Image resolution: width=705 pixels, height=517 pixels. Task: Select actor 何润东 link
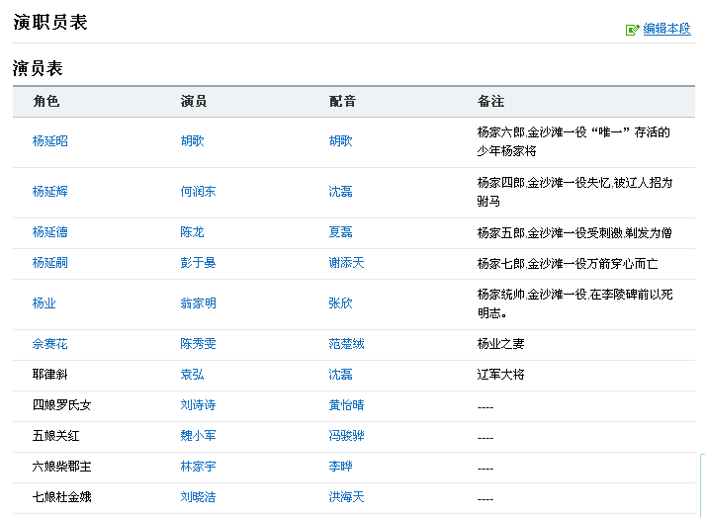pyautogui.click(x=198, y=192)
